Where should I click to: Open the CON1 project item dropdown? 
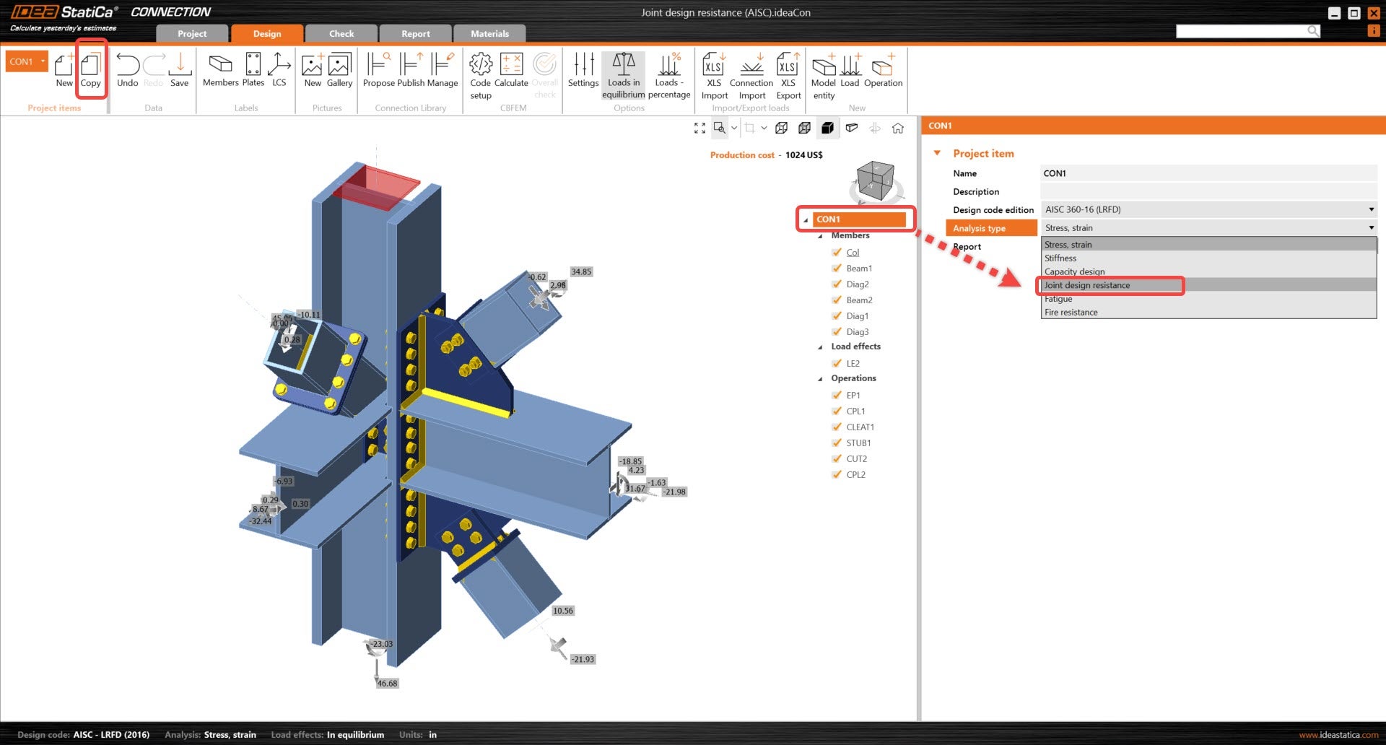43,61
